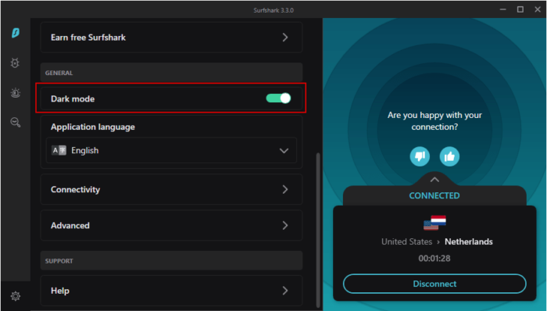Viewport: 547px width, 311px height.
Task: Click the settings list vertical scrollbar
Action: tap(318, 230)
